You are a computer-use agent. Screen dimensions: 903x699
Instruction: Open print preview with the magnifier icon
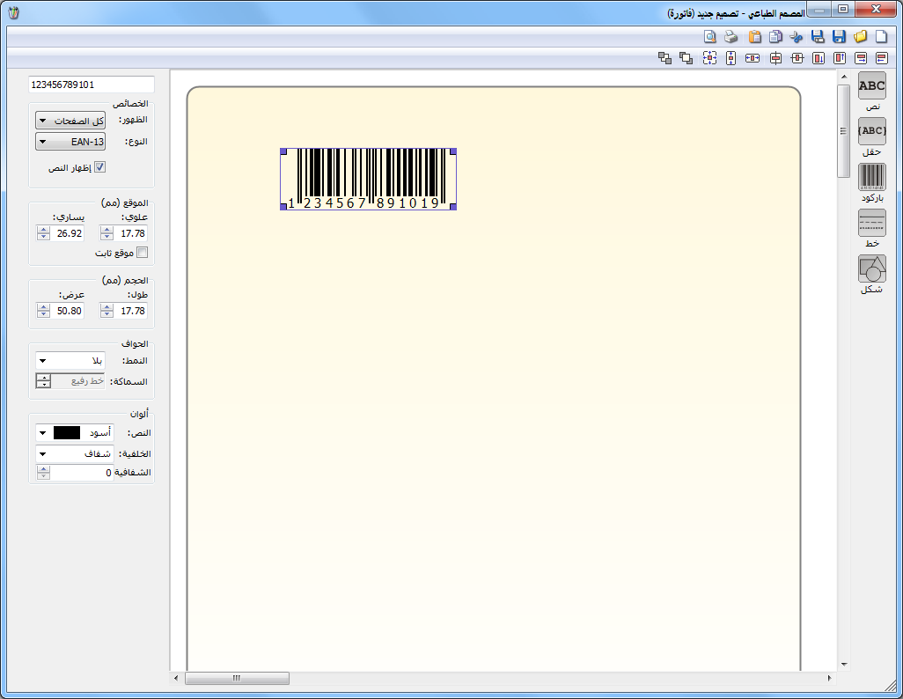click(710, 37)
